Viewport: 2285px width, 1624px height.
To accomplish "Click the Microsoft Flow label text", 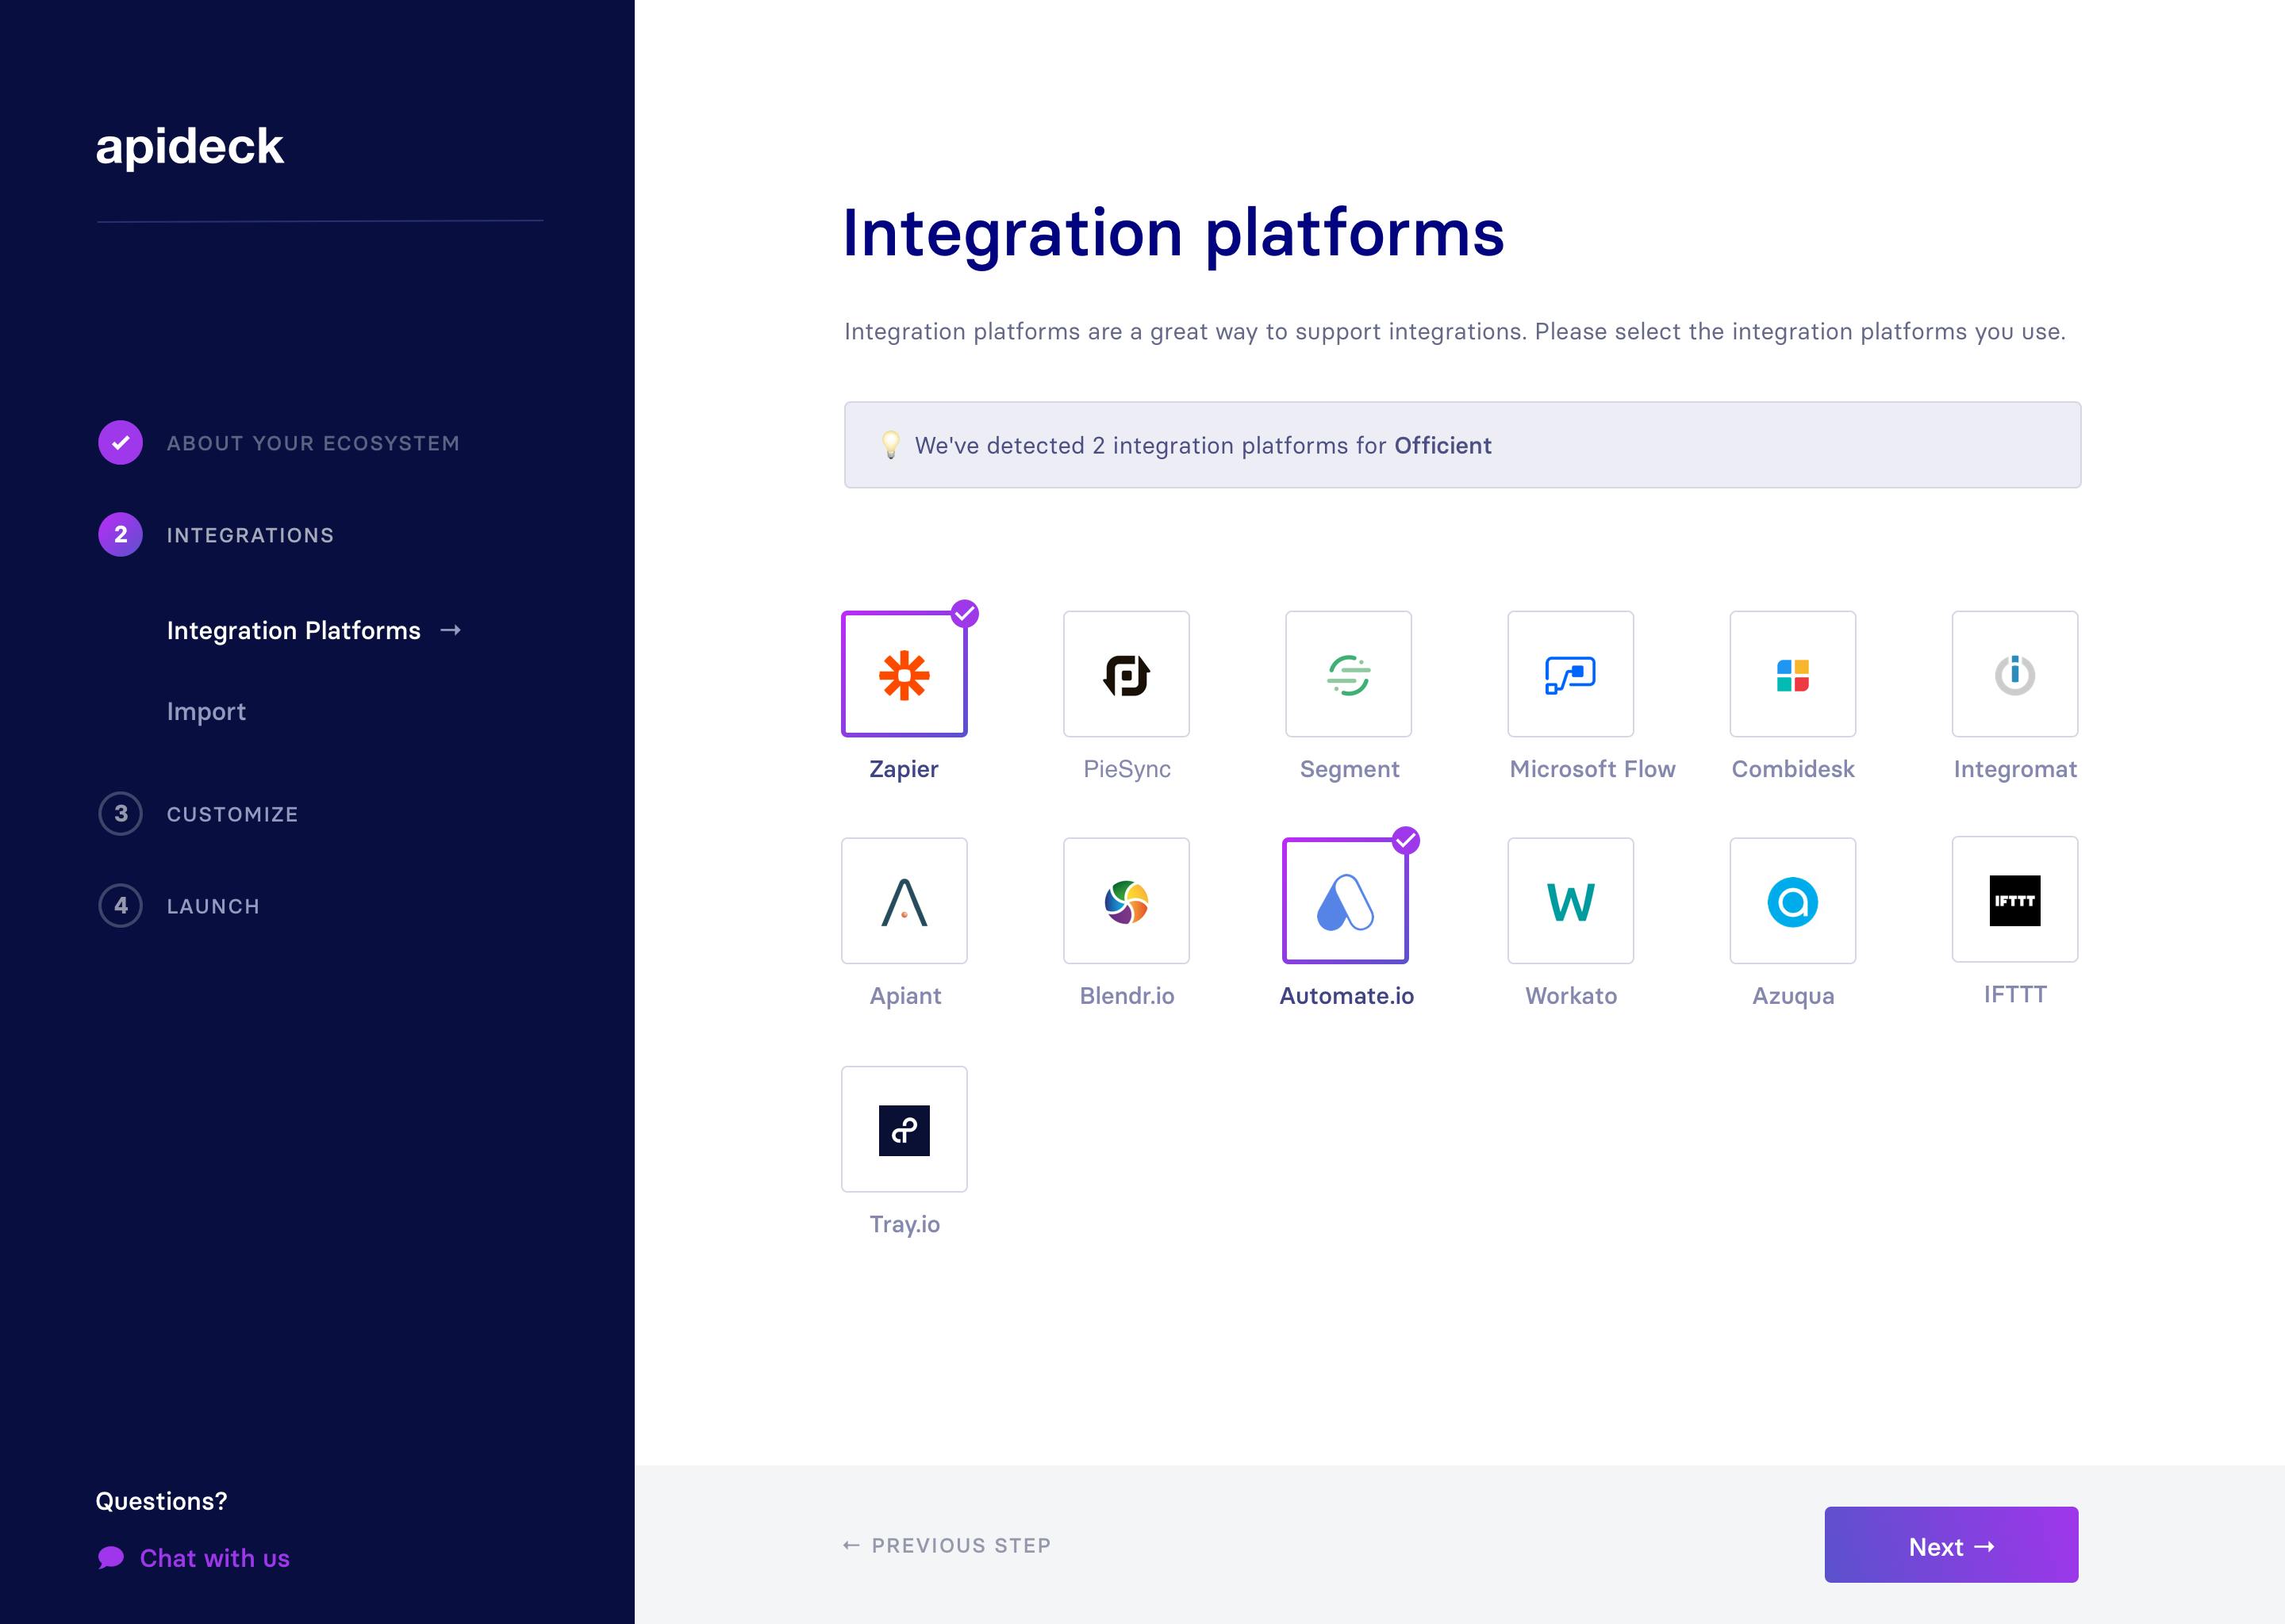I will pos(1592,769).
